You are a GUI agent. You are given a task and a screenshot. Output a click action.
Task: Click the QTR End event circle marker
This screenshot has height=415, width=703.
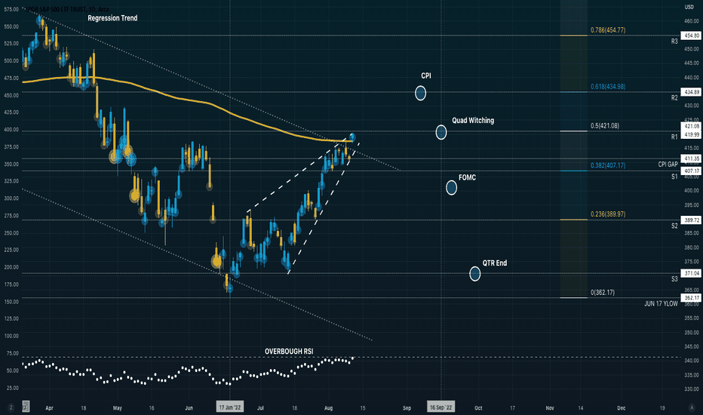click(x=474, y=274)
